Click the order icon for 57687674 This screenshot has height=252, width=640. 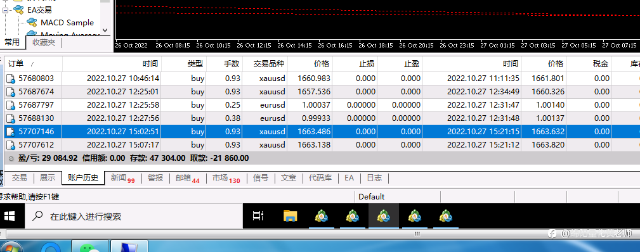[11, 92]
